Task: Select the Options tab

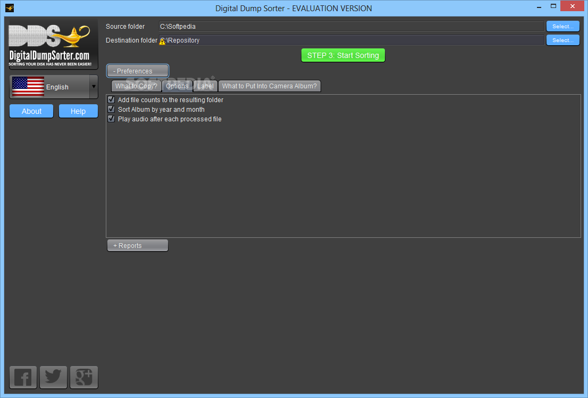Action: pos(177,86)
